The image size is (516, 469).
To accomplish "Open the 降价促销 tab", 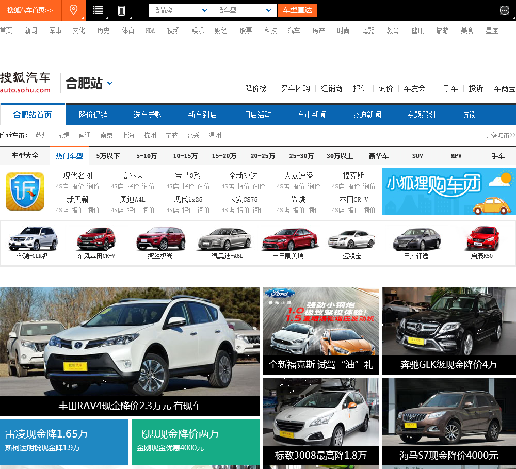I will click(x=93, y=115).
